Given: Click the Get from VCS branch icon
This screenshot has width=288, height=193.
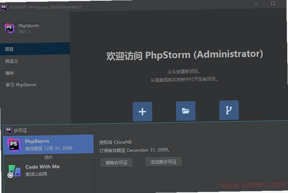Looking at the screenshot, I should (x=229, y=110).
